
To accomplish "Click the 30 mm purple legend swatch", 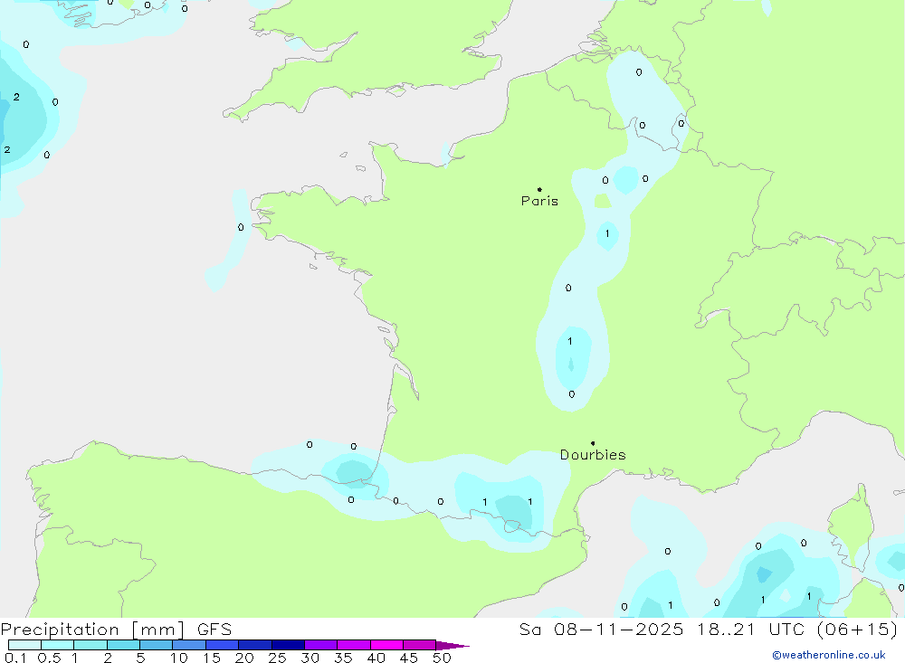I will pos(320,645).
